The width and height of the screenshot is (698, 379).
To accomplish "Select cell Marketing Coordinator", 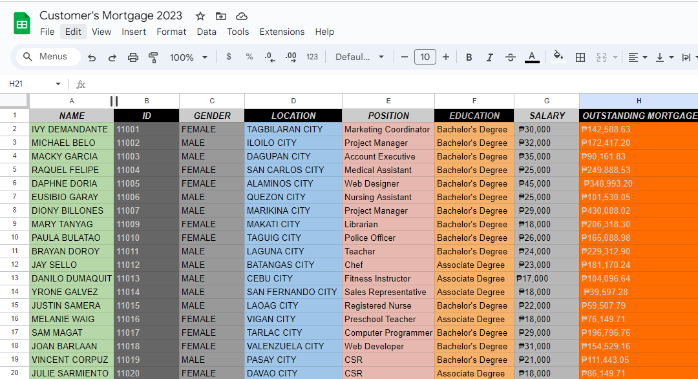I will [388, 129].
